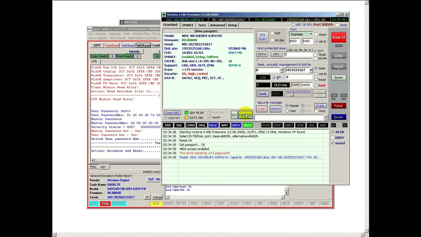Click the red Passp button
This screenshot has width=421, height=237.
pyautogui.click(x=338, y=106)
